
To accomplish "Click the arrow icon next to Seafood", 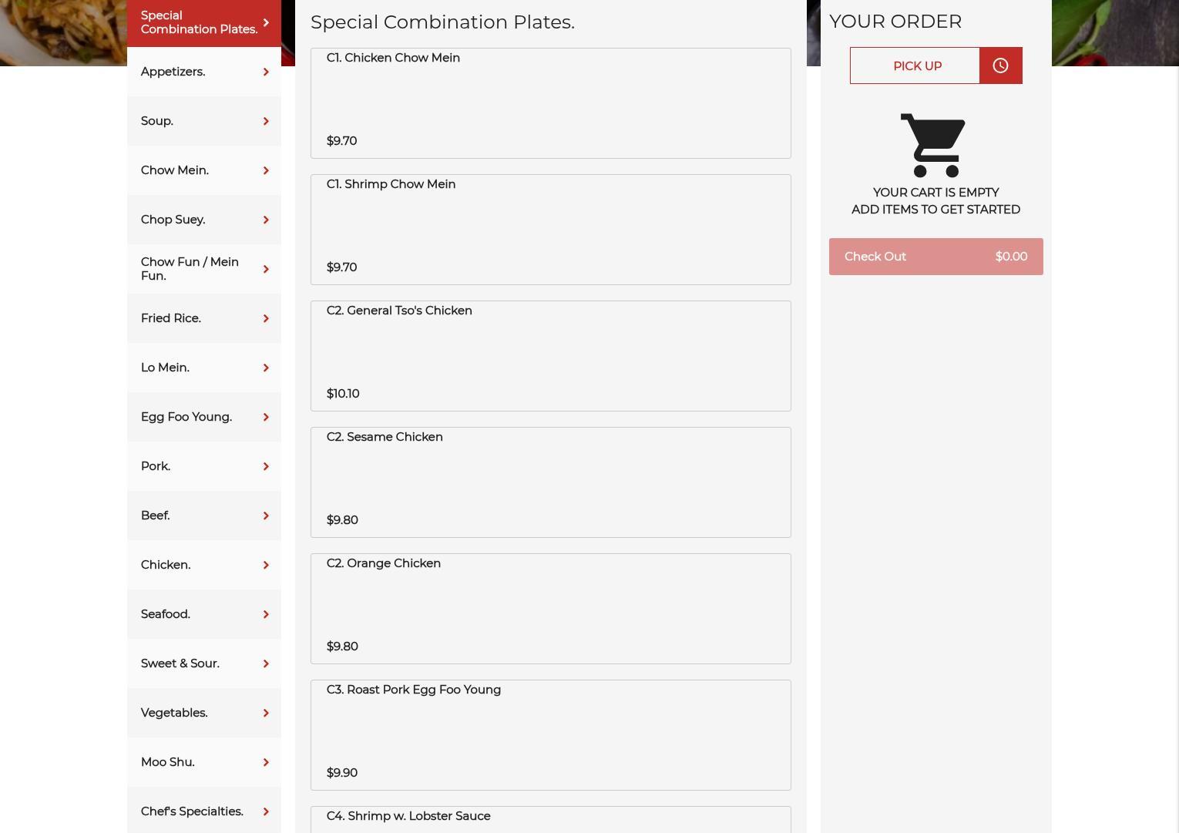I will tap(266, 614).
